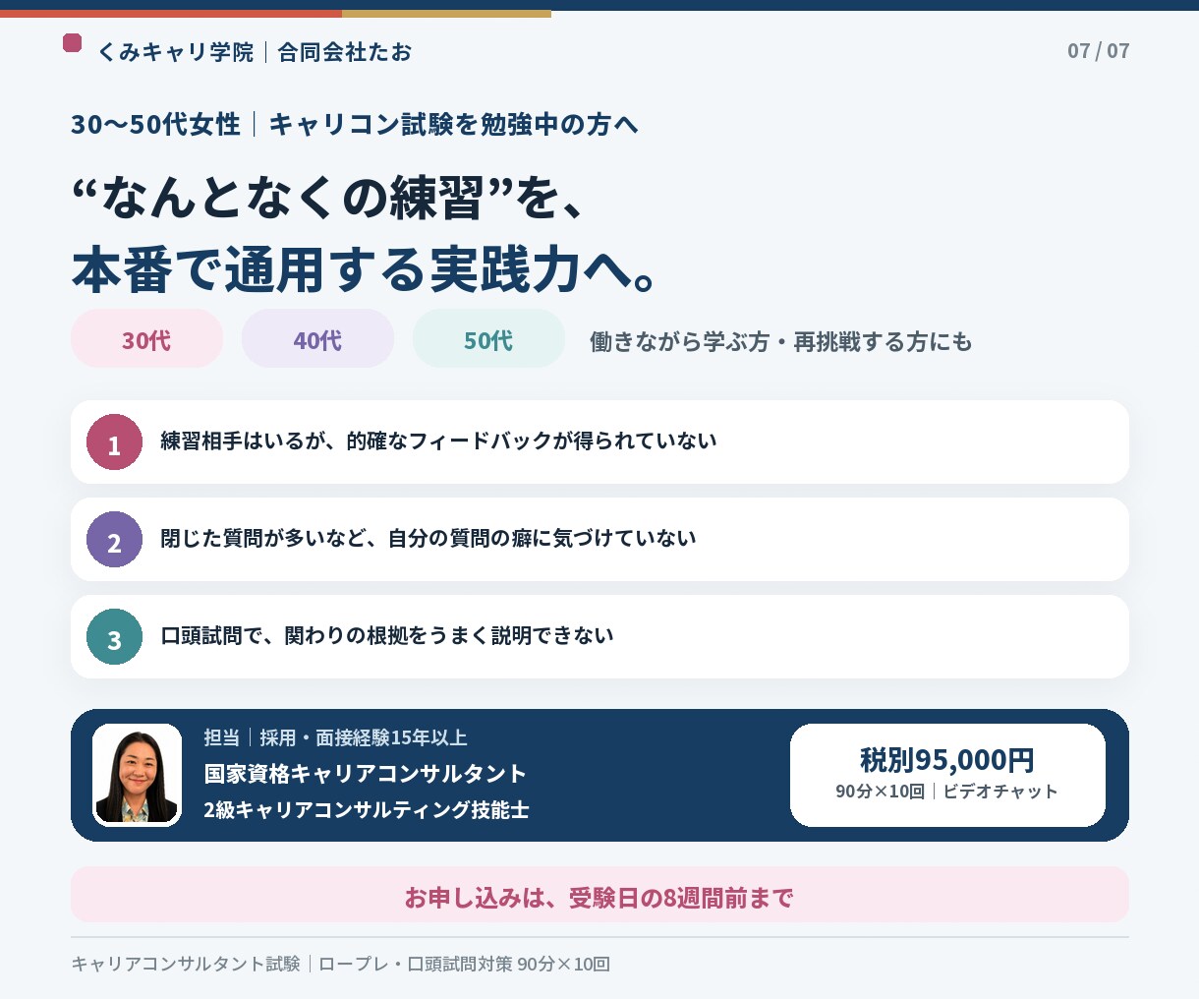Image resolution: width=1199 pixels, height=999 pixels.
Task: Click the 90分×10回｜ビデオチャット detail in price box
Action: tap(947, 792)
